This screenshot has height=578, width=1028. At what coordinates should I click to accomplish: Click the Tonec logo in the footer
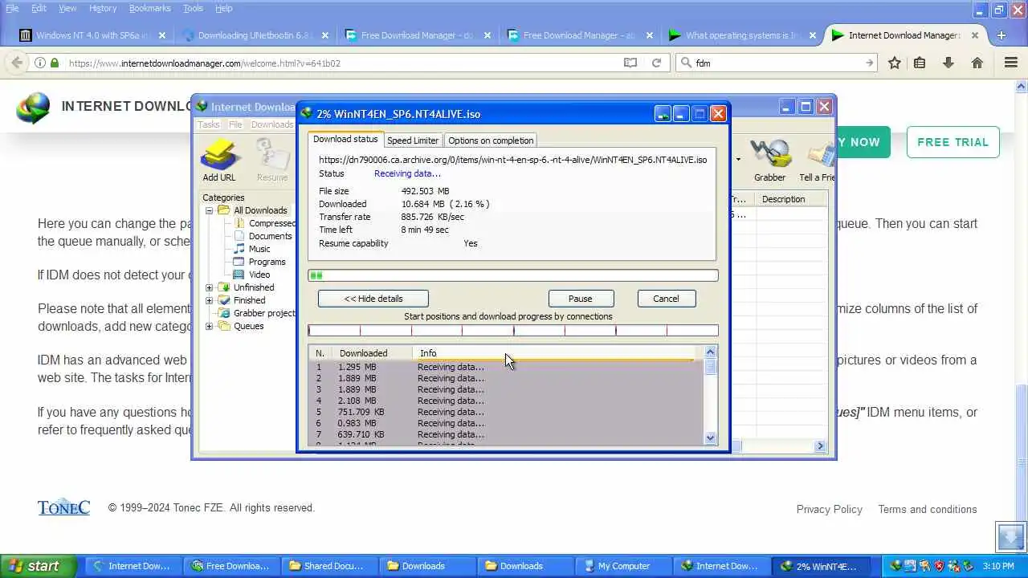(x=63, y=507)
